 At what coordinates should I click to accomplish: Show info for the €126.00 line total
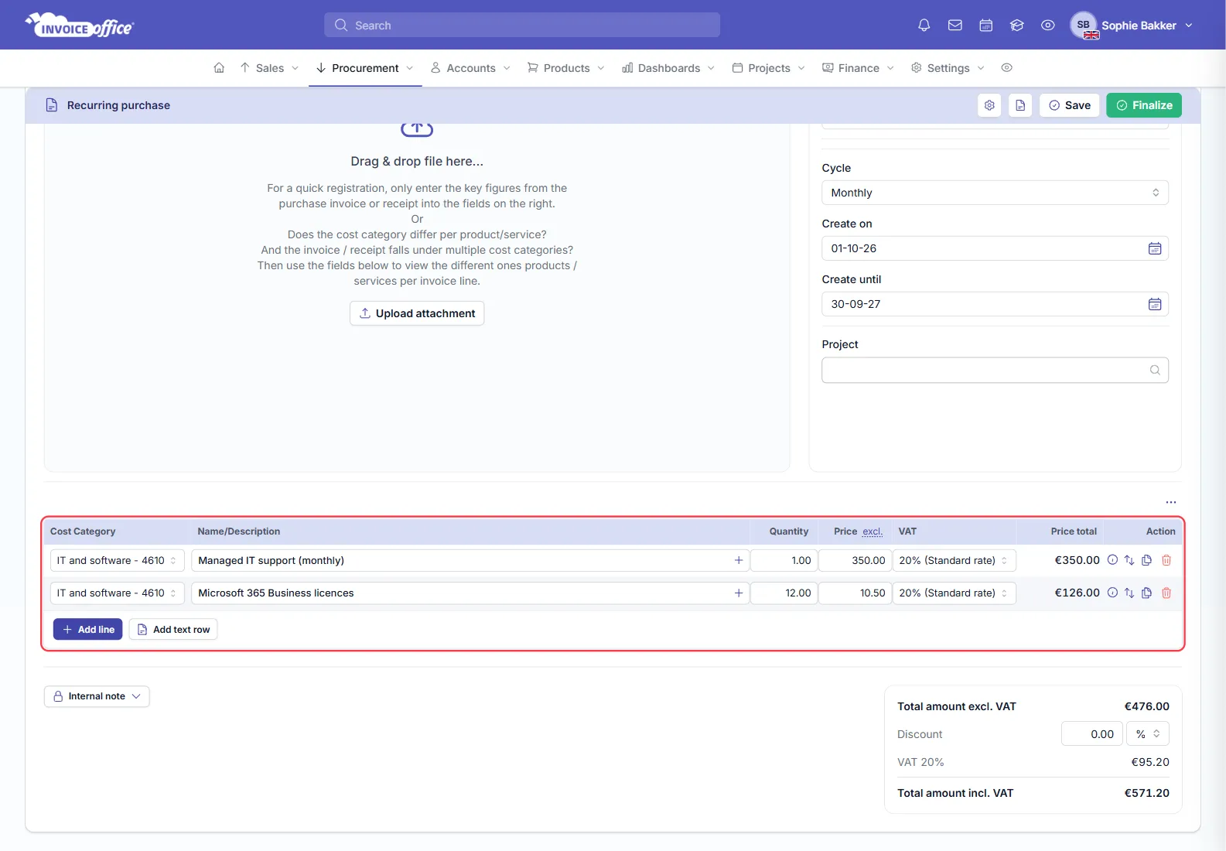click(x=1112, y=593)
